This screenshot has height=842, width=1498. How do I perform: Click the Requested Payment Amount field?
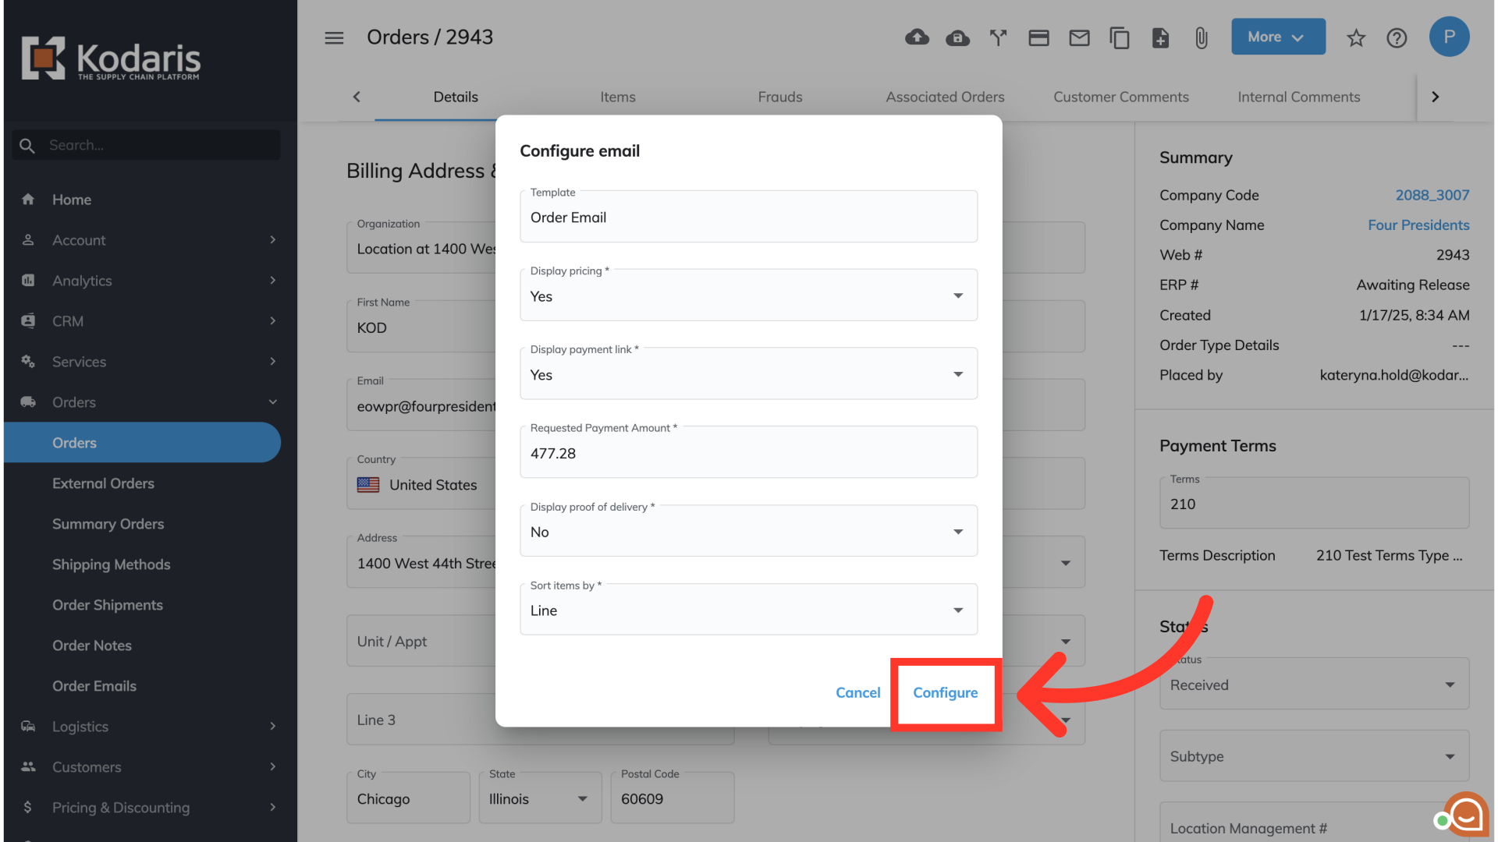coord(747,454)
